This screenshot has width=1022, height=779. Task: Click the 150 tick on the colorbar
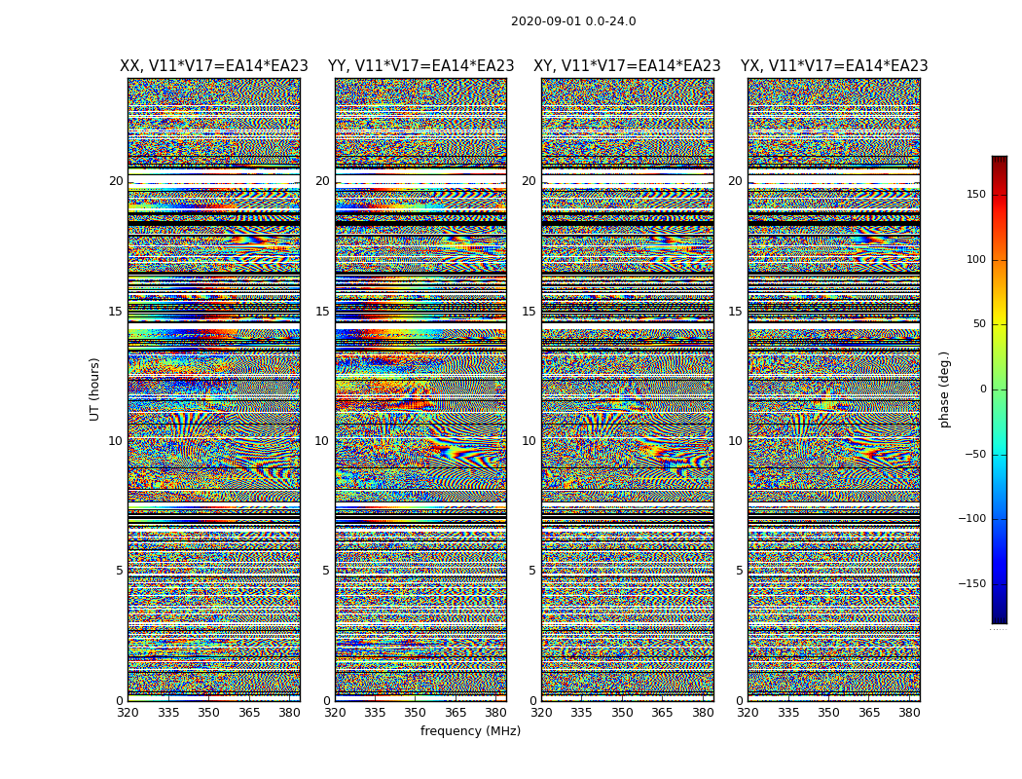[x=975, y=194]
